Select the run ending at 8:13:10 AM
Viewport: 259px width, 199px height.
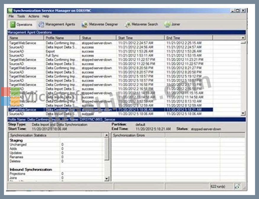pyautogui.click(x=110, y=101)
